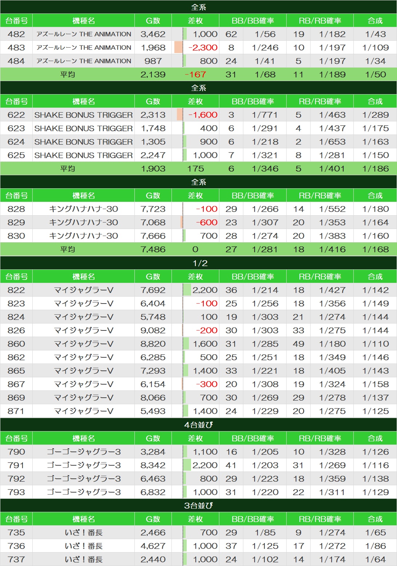The width and height of the screenshot is (397, 566).
Task: Select the G count 987
Action: 153,61
